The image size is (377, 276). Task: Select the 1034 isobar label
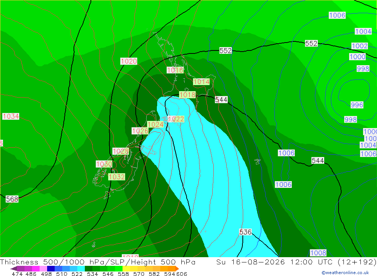11,116
